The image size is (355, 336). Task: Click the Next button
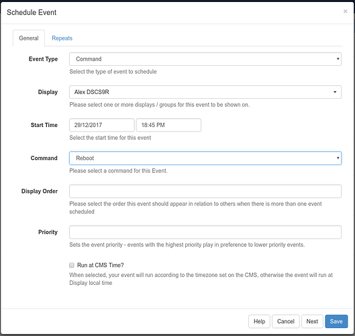click(312, 321)
